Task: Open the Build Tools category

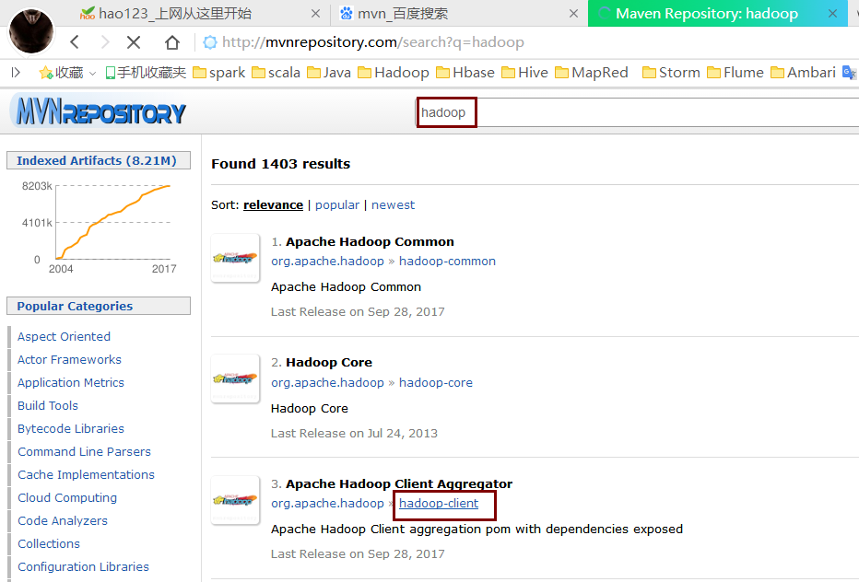Action: coord(48,406)
